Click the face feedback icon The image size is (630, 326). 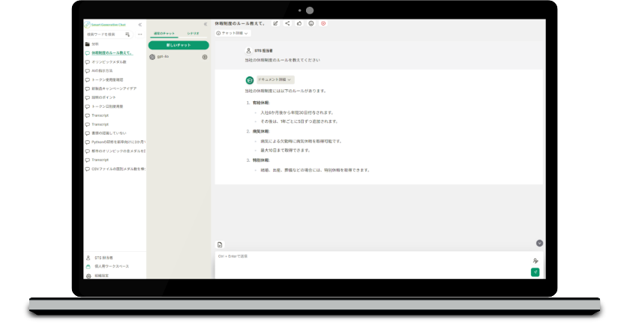[x=311, y=24]
